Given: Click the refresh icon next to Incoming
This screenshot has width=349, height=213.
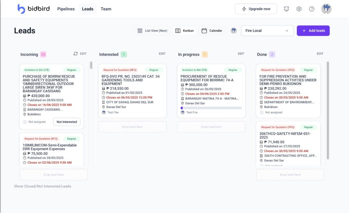Looking at the screenshot, I should point(75,54).
